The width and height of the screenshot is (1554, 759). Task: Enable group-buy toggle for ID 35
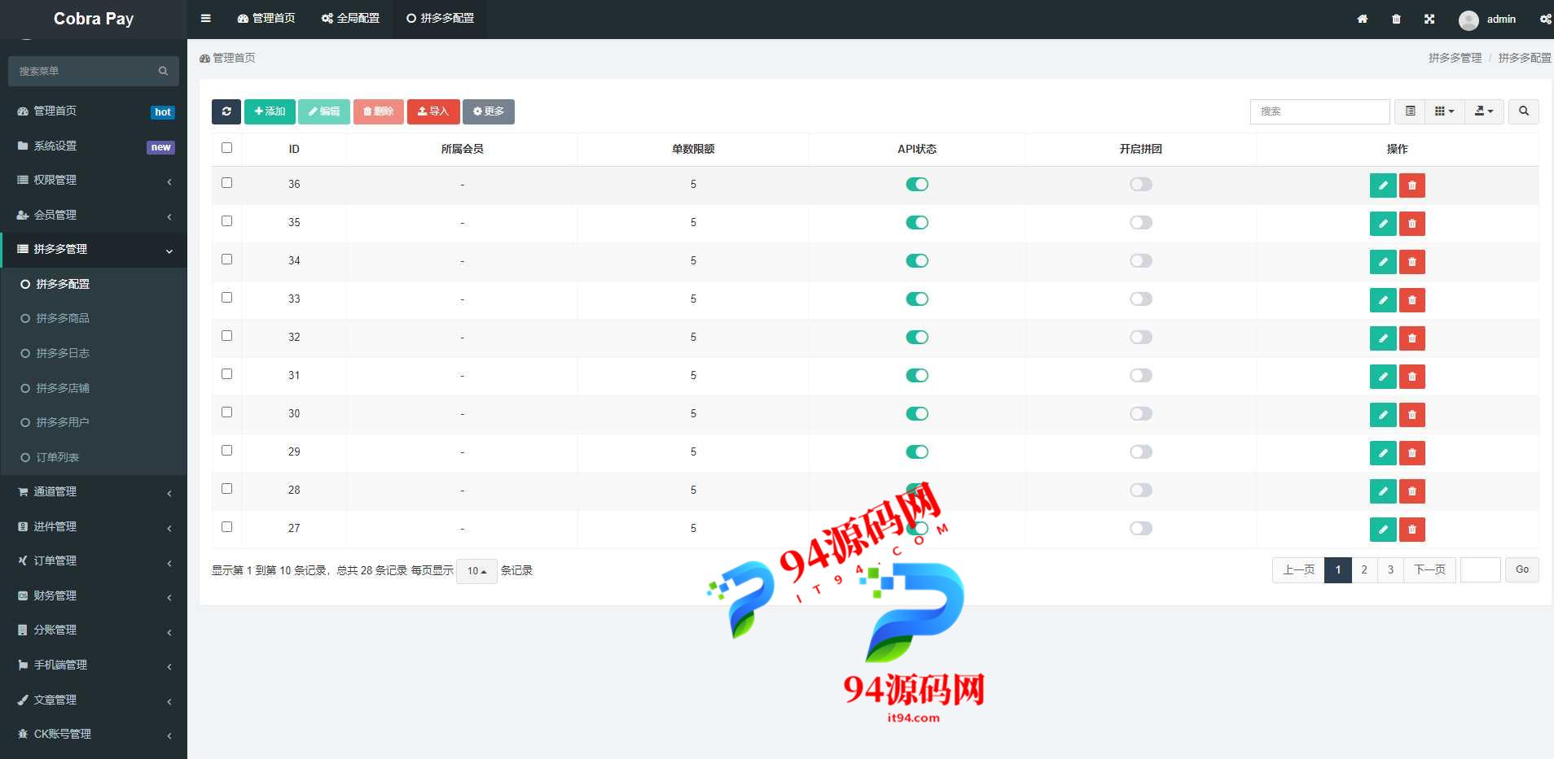coord(1141,222)
